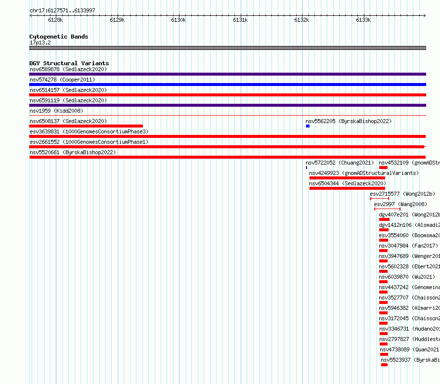This screenshot has width=440, height=384.
Task: Click the red bar under nsv5520661
Action: tap(227, 157)
